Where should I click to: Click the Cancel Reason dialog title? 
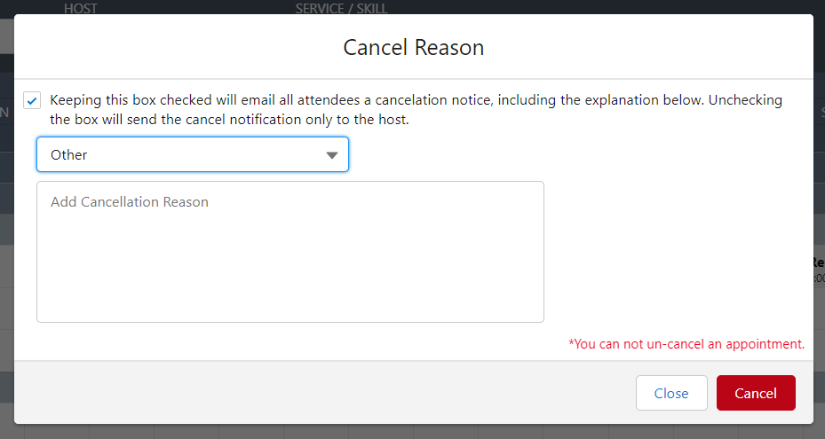coord(413,47)
